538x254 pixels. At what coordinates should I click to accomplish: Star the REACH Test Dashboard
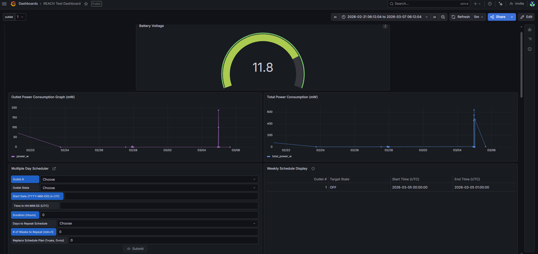(86, 4)
